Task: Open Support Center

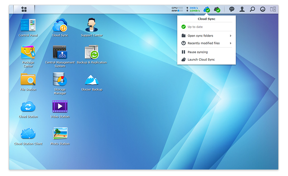Action: [91, 26]
